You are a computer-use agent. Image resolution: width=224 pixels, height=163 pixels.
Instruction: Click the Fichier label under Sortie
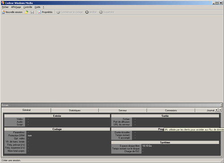(126, 119)
